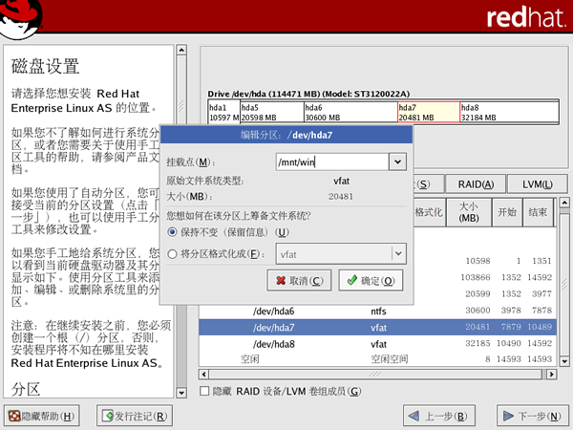Select the /dev/hda7 partition row
Screen dimensions: 573x430
(377, 327)
